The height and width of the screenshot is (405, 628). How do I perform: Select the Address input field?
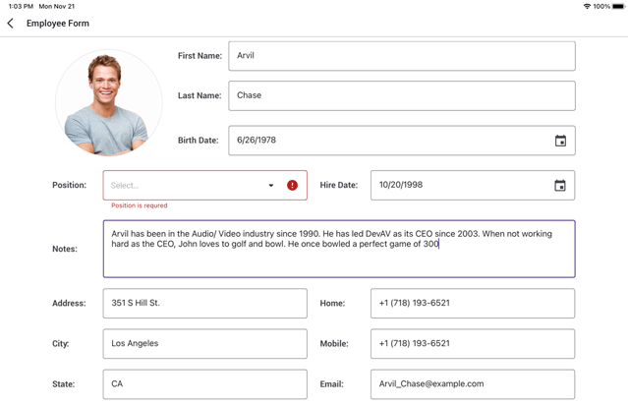[x=204, y=303]
